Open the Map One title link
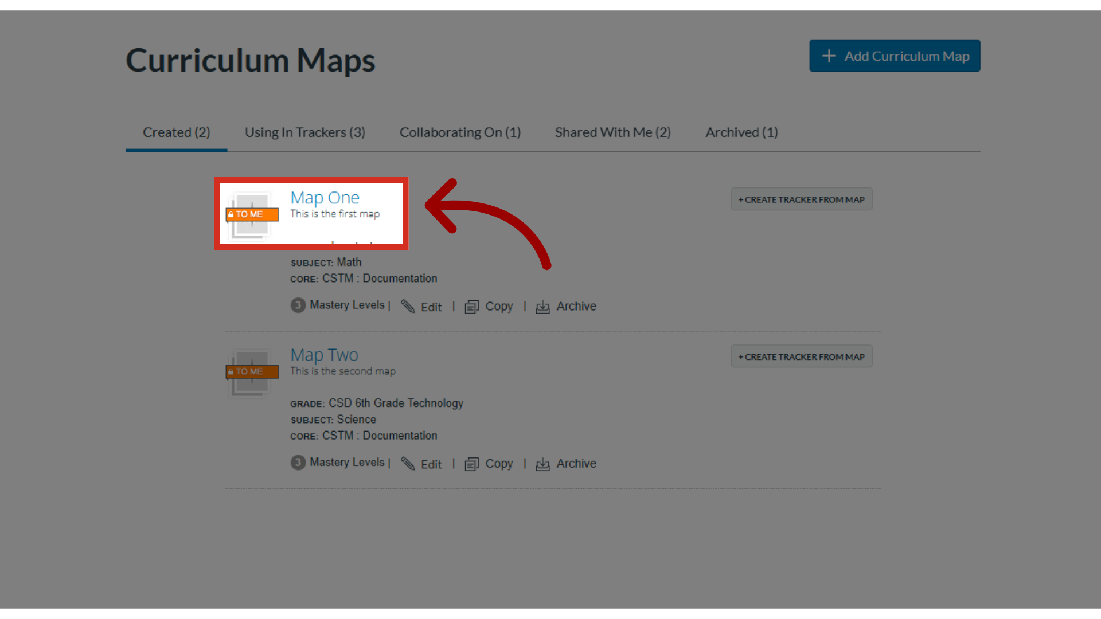 pos(325,198)
